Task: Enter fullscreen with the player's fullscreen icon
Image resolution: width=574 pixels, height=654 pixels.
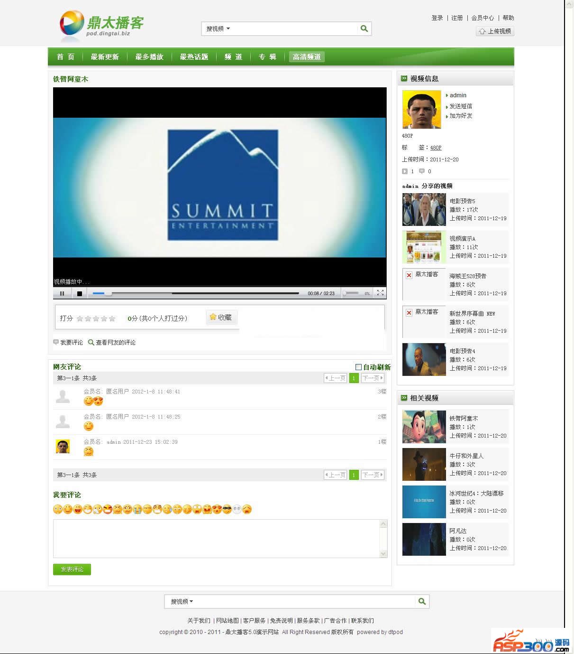Action: click(380, 293)
